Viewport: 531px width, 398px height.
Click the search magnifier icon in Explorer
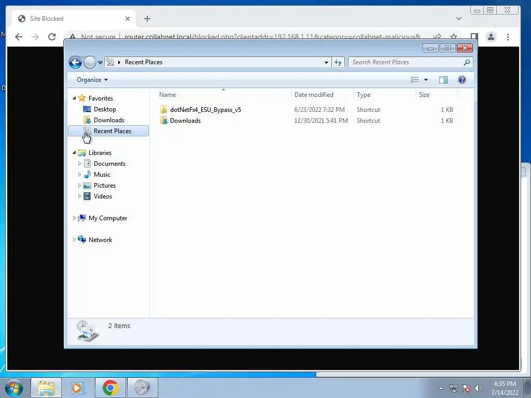click(467, 62)
